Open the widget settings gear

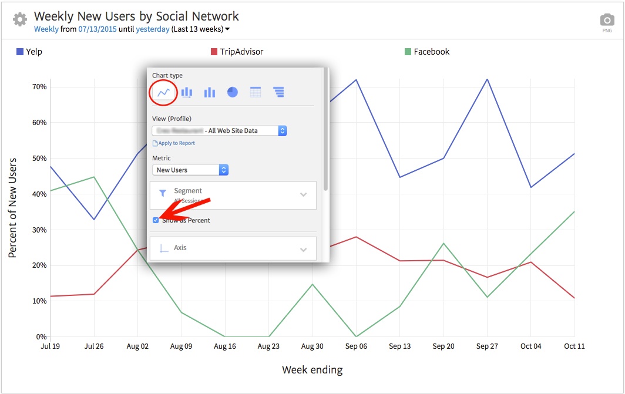point(19,18)
